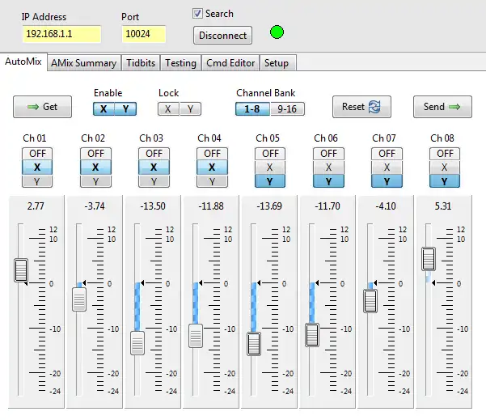Toggle Enable X button
Image resolution: width=486 pixels, height=420 pixels.
click(x=104, y=108)
